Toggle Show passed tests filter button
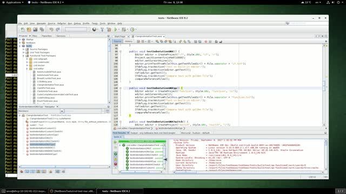Image resolution: width=346 pixels, height=194 pixels. pos(115,154)
